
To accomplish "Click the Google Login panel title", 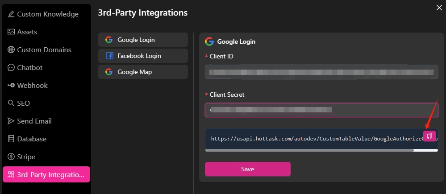I will point(236,41).
